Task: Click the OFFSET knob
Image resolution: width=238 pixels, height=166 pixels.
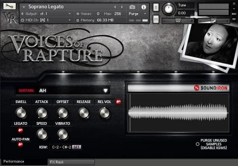Action: [x=63, y=113]
